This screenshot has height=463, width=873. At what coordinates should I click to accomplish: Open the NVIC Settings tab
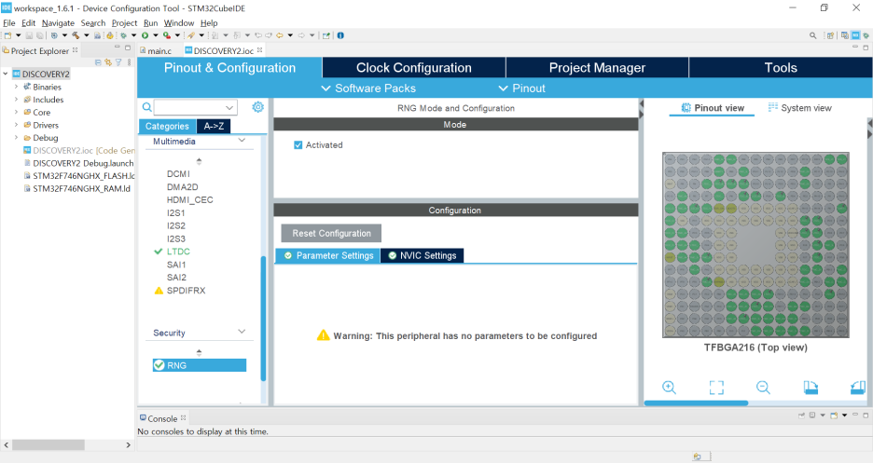point(423,255)
